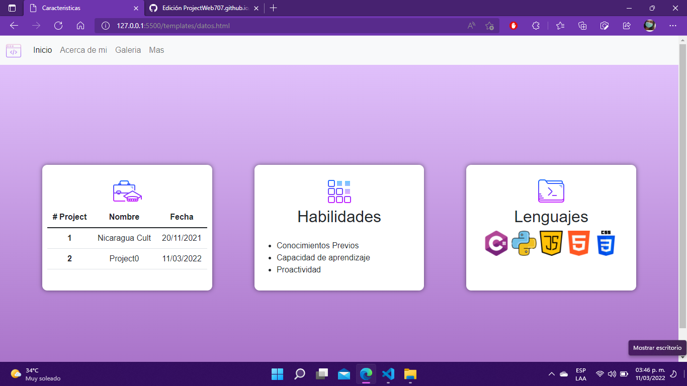This screenshot has width=687, height=386.
Task: Click the Proactividad list item
Action: click(299, 269)
